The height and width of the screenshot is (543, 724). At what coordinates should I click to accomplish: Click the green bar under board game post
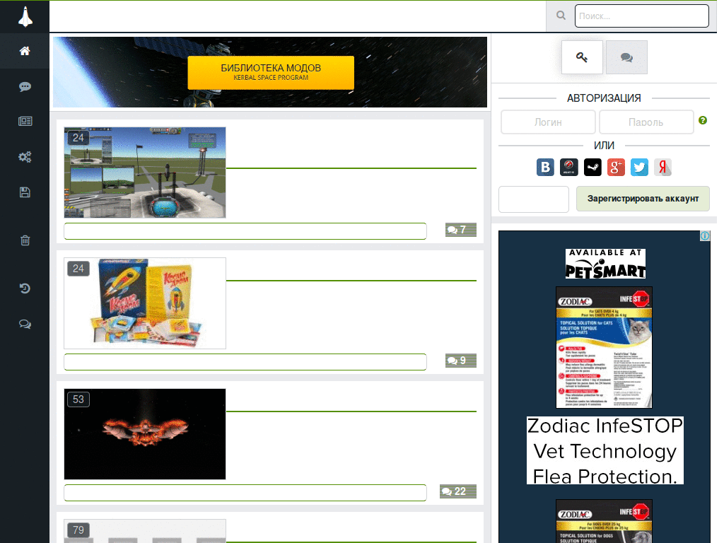tap(245, 362)
